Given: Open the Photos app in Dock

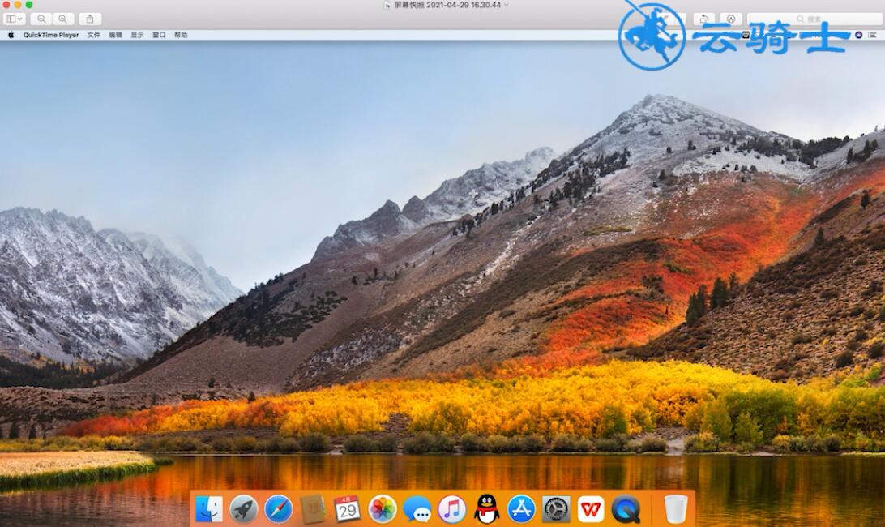Looking at the screenshot, I should point(382,509).
